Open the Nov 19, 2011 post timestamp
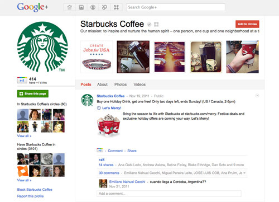 click(x=139, y=96)
